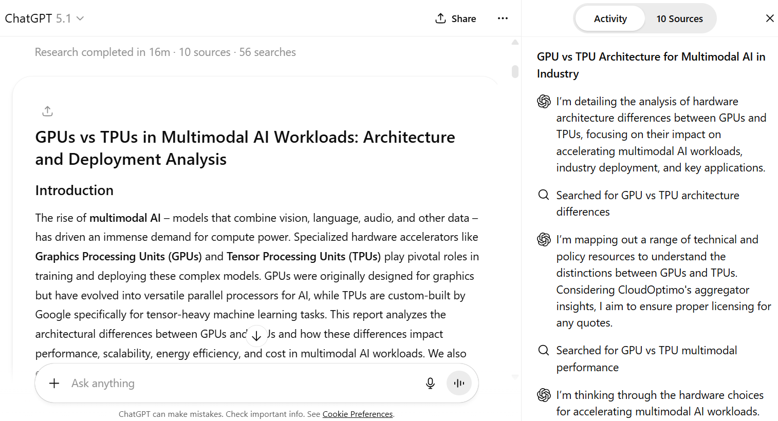
Task: Click the export report icon above title
Action: (x=48, y=111)
